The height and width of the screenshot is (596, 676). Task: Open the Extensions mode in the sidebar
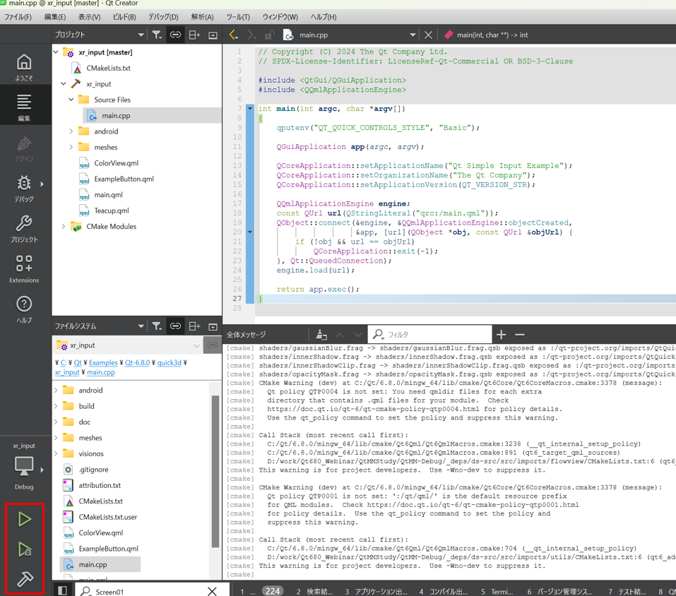click(x=24, y=269)
